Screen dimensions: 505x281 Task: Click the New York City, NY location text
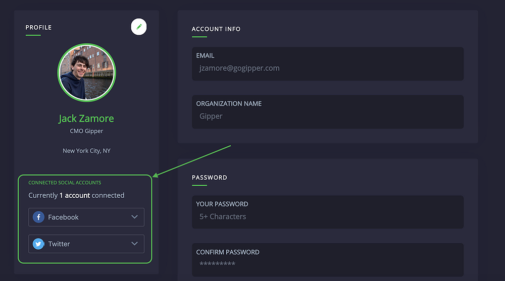click(87, 151)
